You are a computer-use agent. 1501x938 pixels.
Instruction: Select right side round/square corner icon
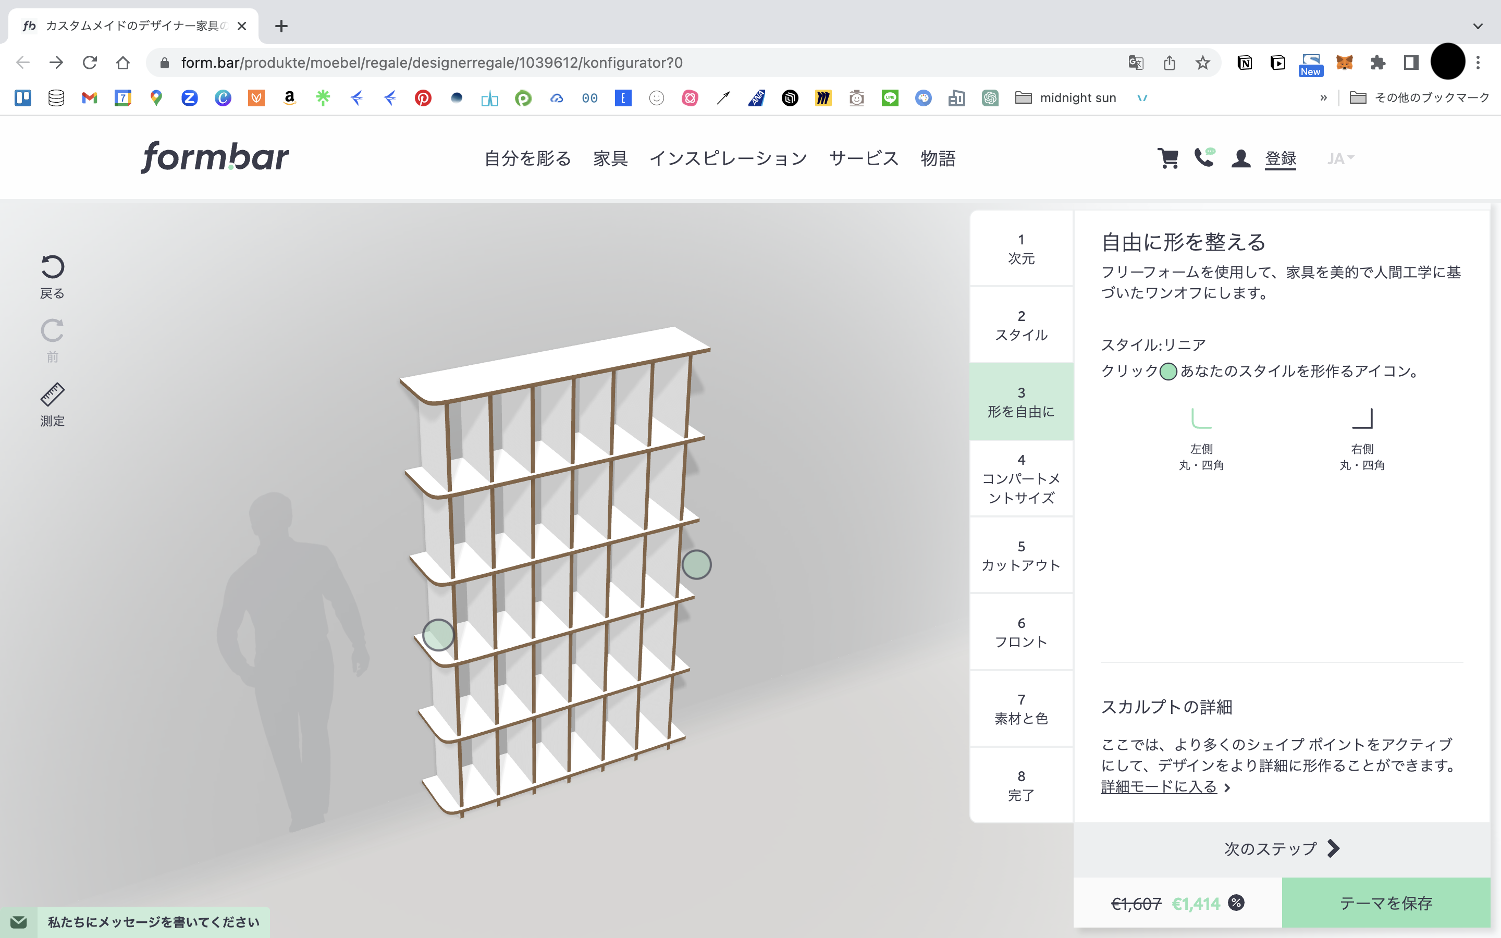tap(1362, 419)
